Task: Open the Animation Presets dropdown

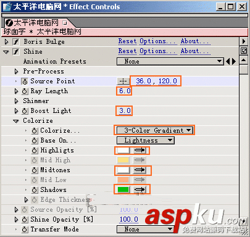Action: tap(170, 62)
